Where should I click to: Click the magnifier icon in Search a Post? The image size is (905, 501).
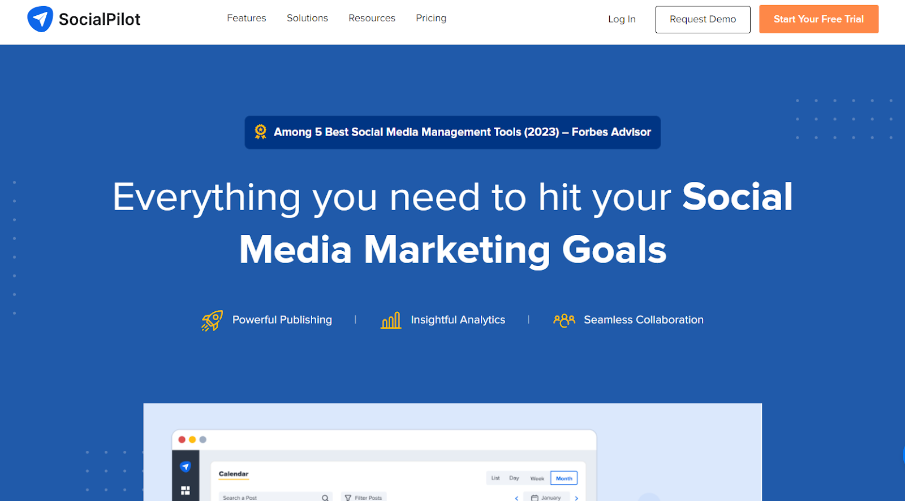click(325, 498)
